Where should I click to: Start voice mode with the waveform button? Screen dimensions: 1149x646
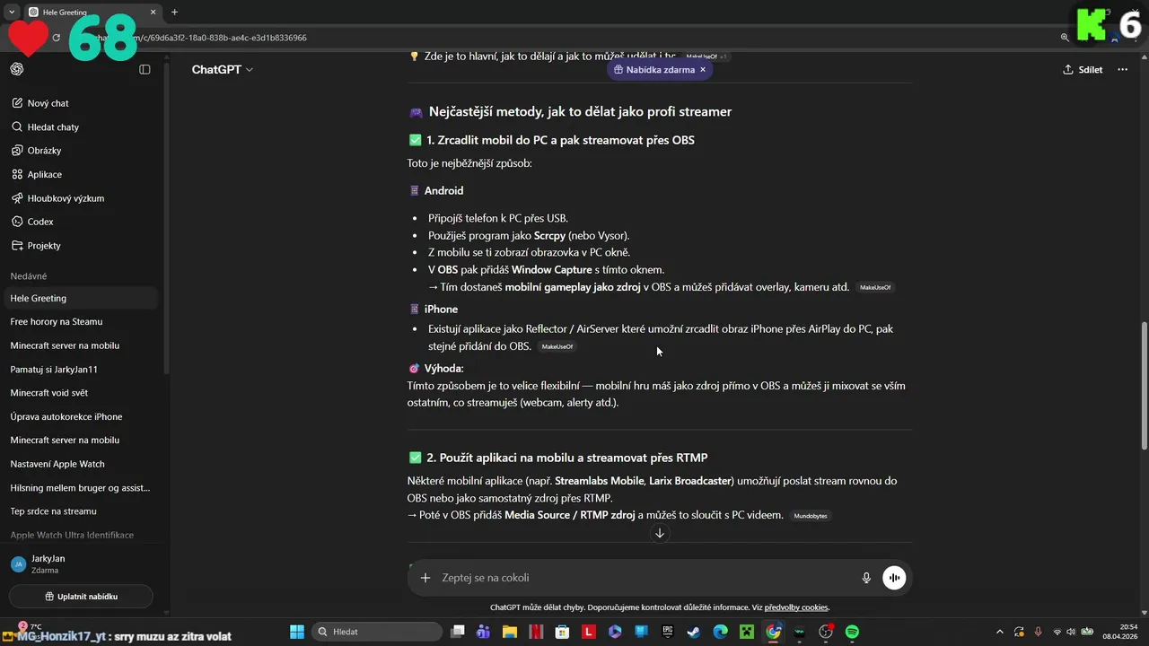point(894,578)
